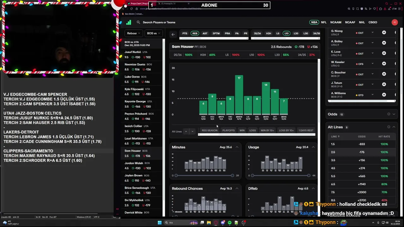Open Spotify from the taskbar
This screenshot has height=227, width=404.
[x=230, y=223]
